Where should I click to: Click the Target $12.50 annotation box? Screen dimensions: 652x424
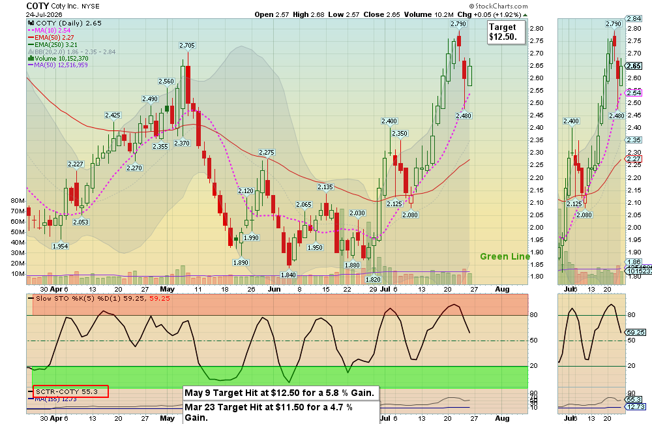pos(506,32)
